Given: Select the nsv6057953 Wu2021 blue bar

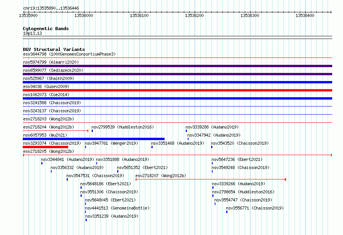Looking at the screenshot, I should point(94,139).
